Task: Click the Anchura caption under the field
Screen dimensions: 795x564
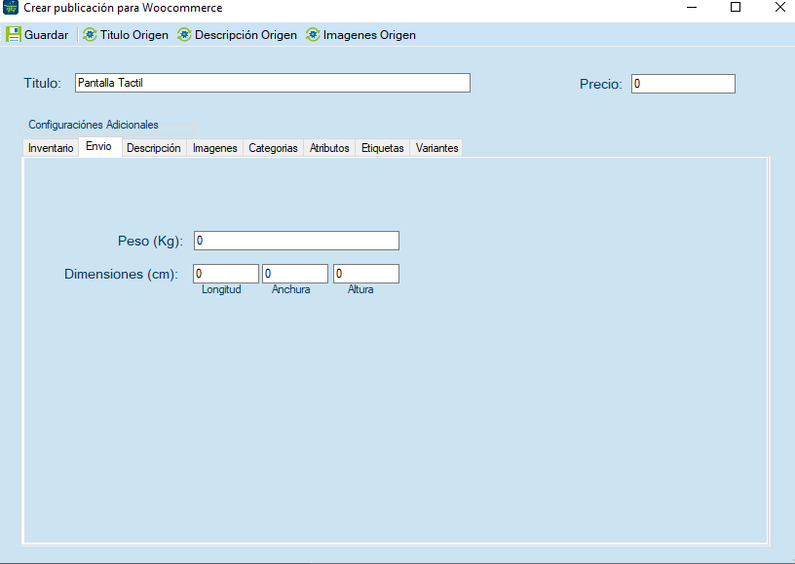Action: (x=291, y=289)
